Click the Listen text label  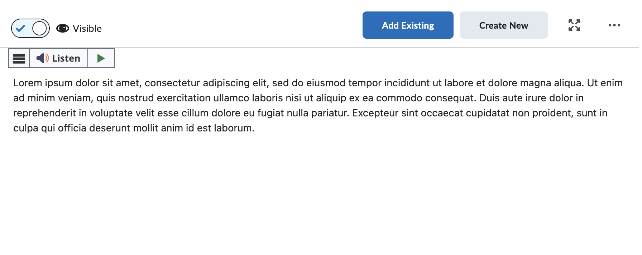click(66, 58)
